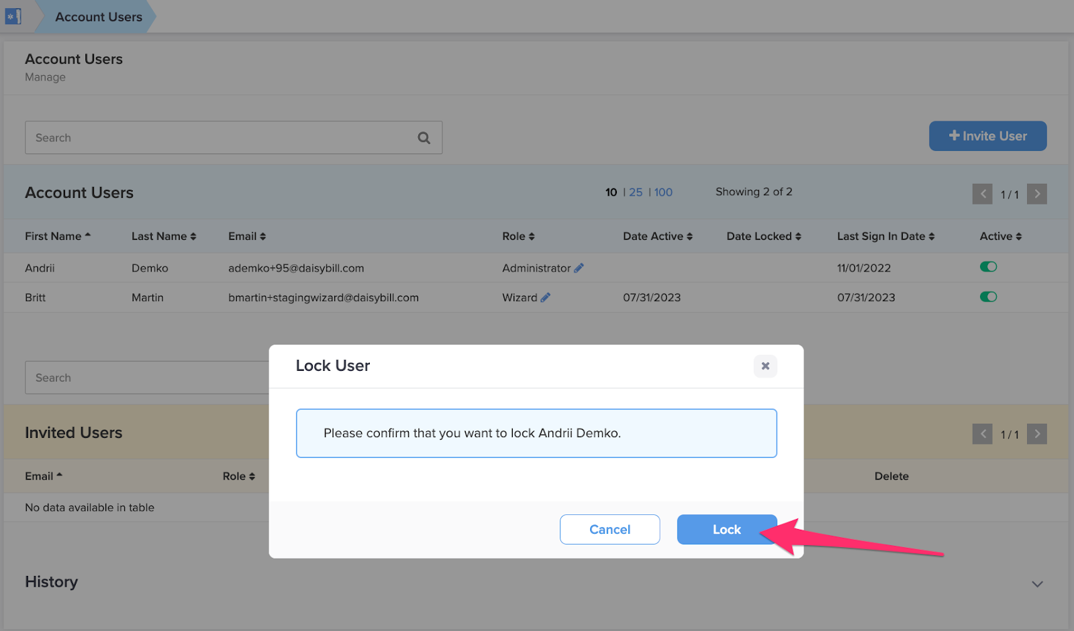The height and width of the screenshot is (631, 1074).
Task: Click the Search input field
Action: click(201, 137)
